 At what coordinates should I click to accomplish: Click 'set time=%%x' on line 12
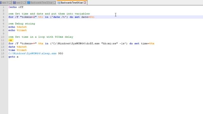click(144, 44)
